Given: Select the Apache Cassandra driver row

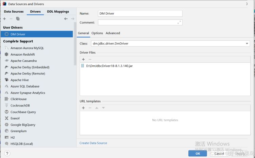Looking at the screenshot, I should click(37, 61).
